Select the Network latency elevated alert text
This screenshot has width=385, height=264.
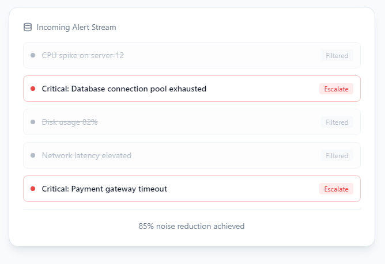(x=86, y=156)
